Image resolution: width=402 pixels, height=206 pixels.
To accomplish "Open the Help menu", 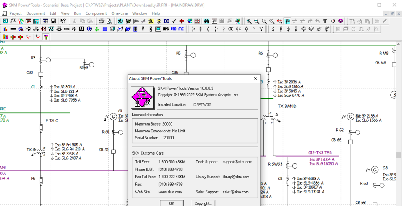I will pos(155,13).
